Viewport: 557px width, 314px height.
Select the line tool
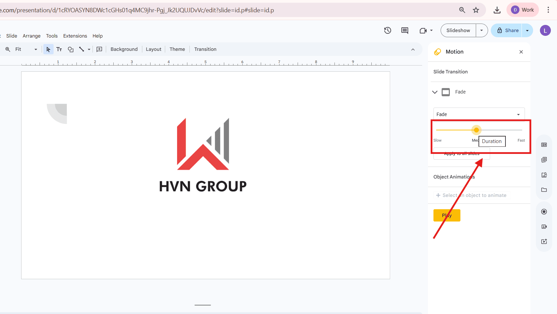point(82,49)
